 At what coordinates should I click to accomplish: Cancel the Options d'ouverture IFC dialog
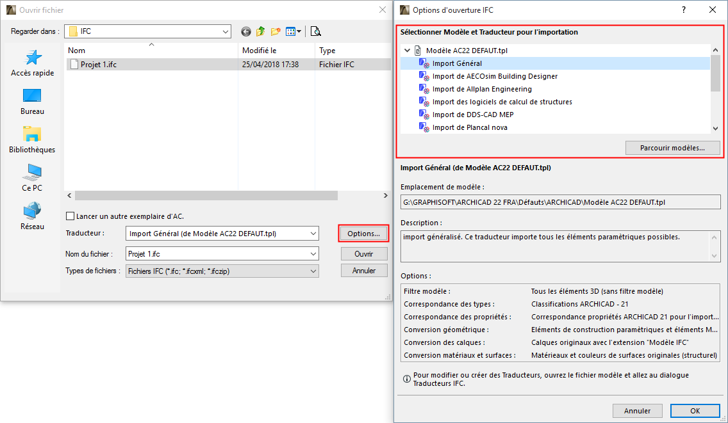(637, 410)
